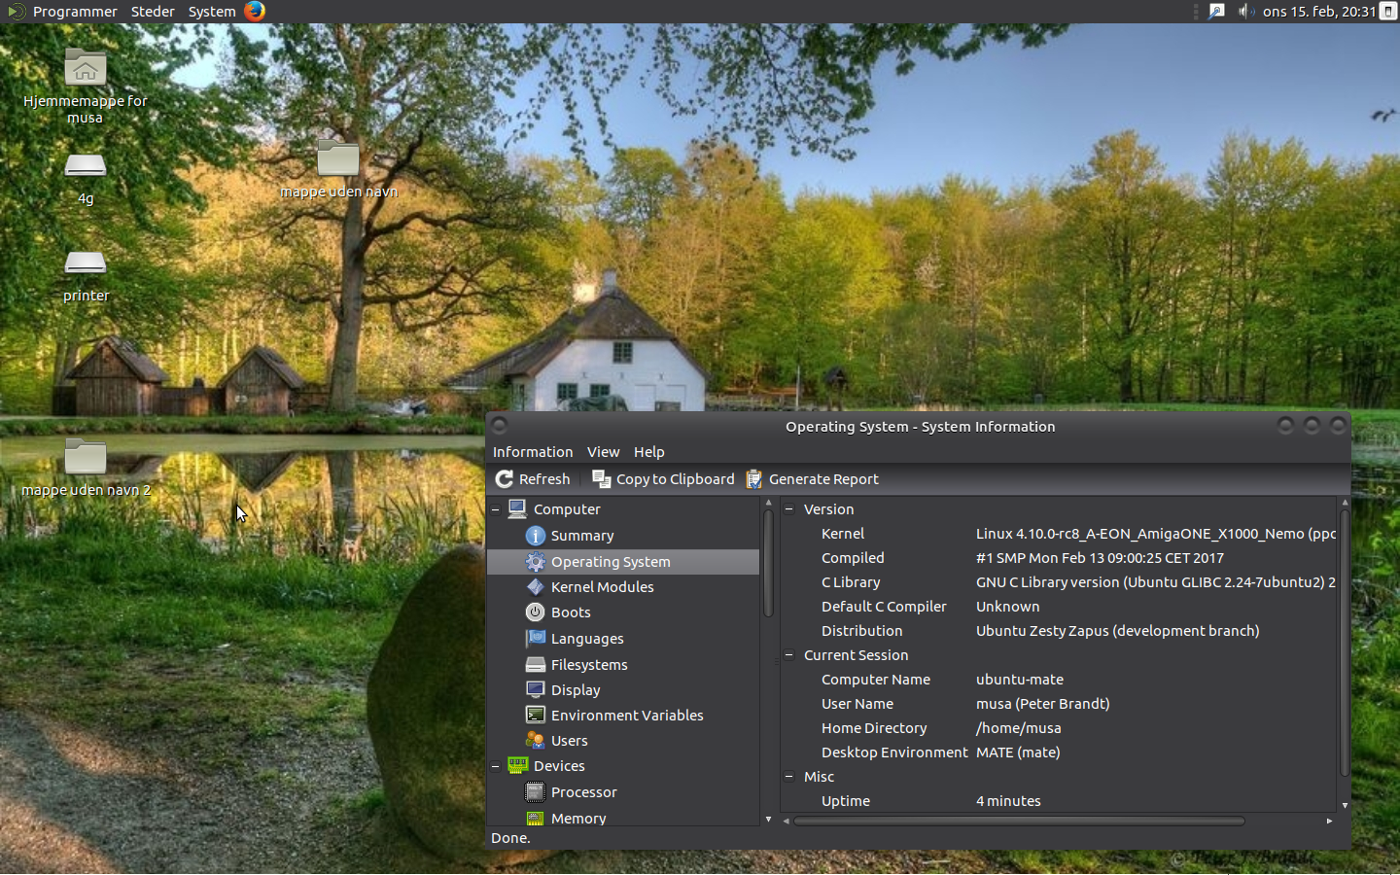This screenshot has height=875, width=1400.
Task: Collapse the Devices tree node
Action: coord(496,766)
